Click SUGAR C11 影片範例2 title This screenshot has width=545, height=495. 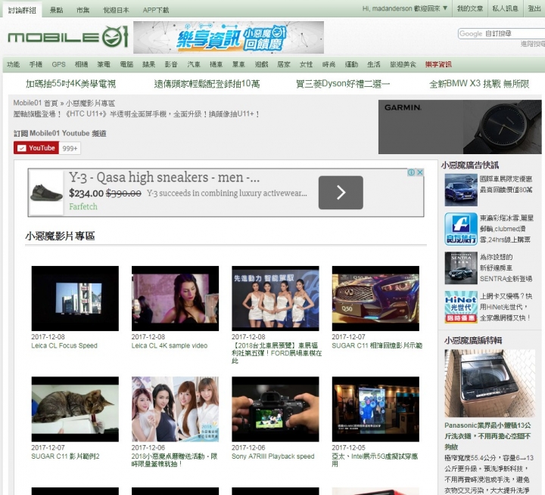point(65,456)
